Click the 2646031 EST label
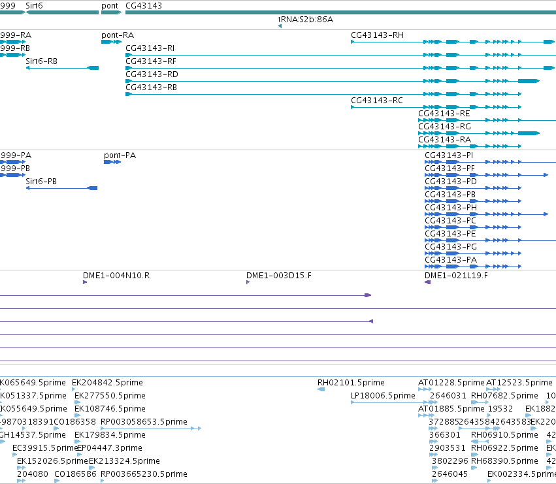556x484 pixels. point(448,396)
